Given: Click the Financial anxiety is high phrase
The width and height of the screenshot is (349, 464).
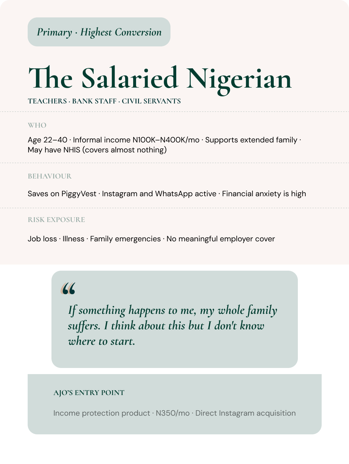Looking at the screenshot, I should coord(264,194).
